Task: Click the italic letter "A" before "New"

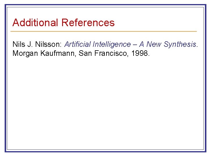Action: 142,44
